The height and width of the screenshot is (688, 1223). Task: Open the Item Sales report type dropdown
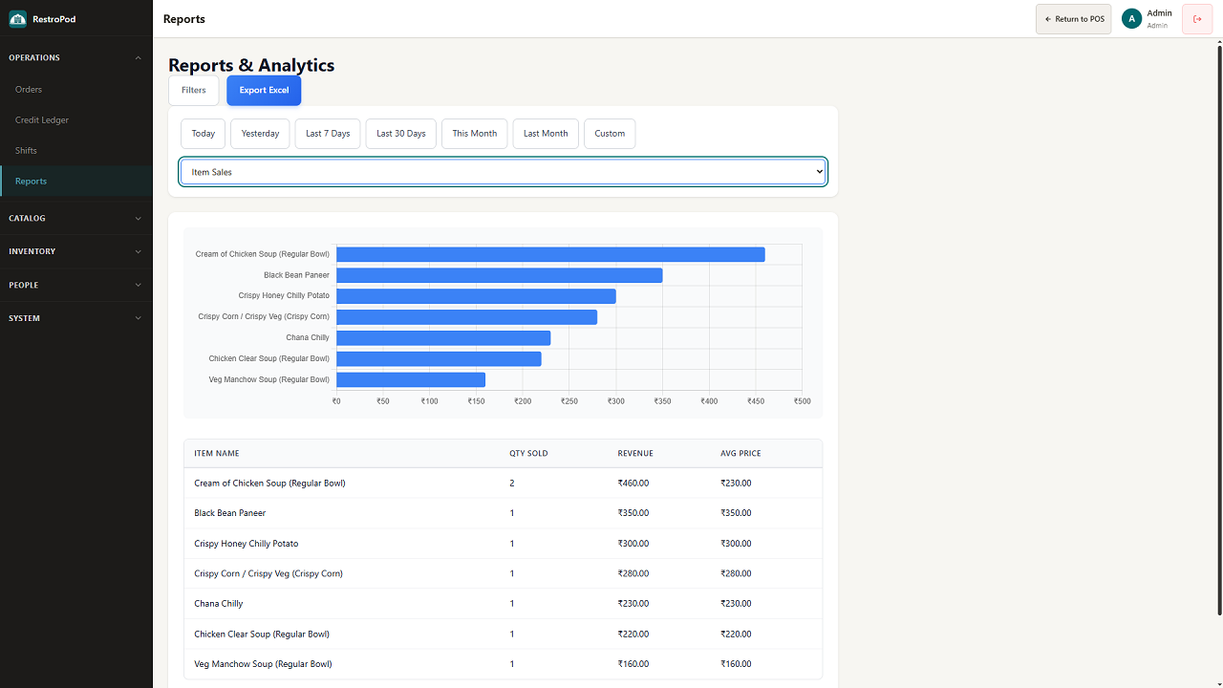(503, 172)
